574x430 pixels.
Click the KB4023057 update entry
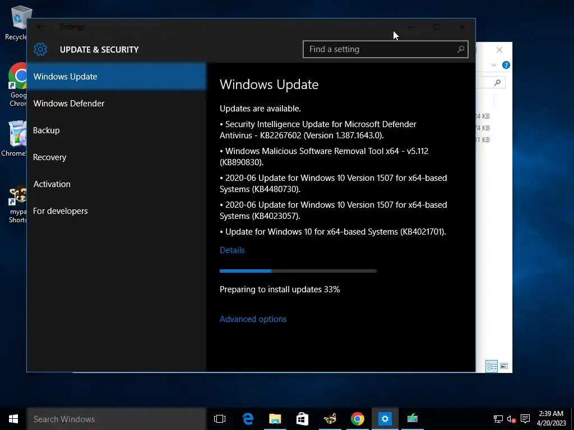click(333, 211)
